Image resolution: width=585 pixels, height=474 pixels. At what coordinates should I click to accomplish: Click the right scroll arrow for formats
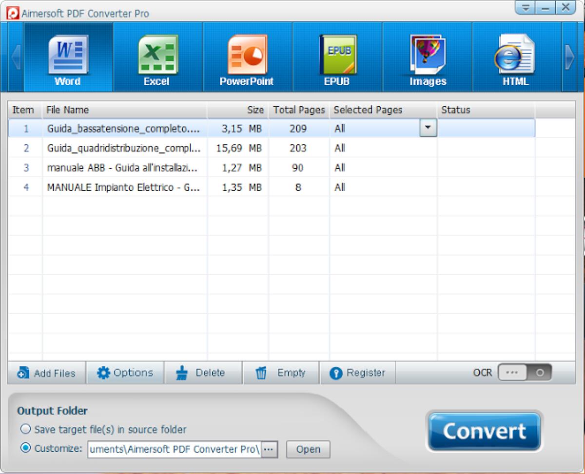(x=569, y=57)
